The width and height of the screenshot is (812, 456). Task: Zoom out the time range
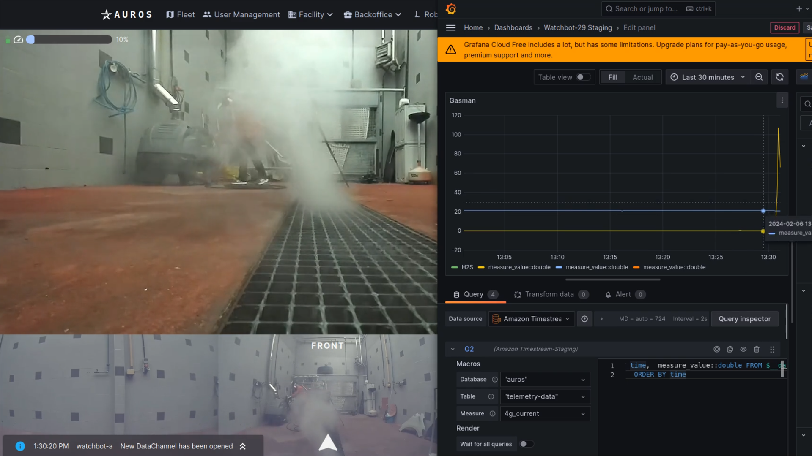[x=759, y=77]
